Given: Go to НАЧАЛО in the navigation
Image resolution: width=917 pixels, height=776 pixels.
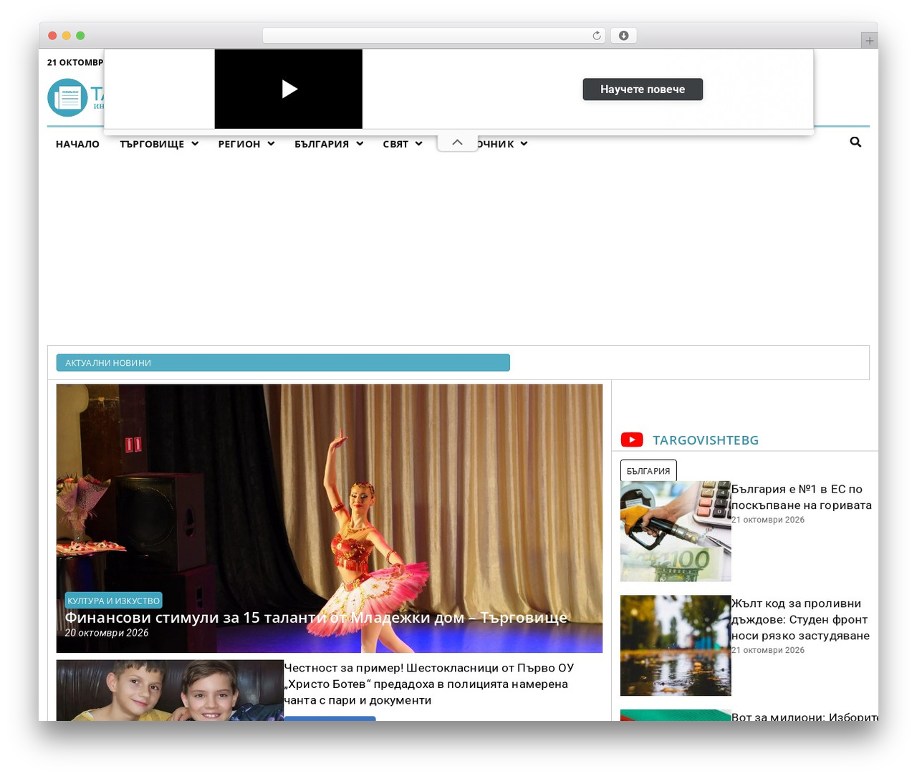Looking at the screenshot, I should coord(77,144).
